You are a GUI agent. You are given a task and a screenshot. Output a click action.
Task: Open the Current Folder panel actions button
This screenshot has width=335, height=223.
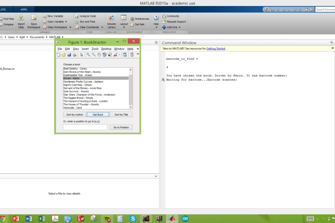tap(156, 43)
